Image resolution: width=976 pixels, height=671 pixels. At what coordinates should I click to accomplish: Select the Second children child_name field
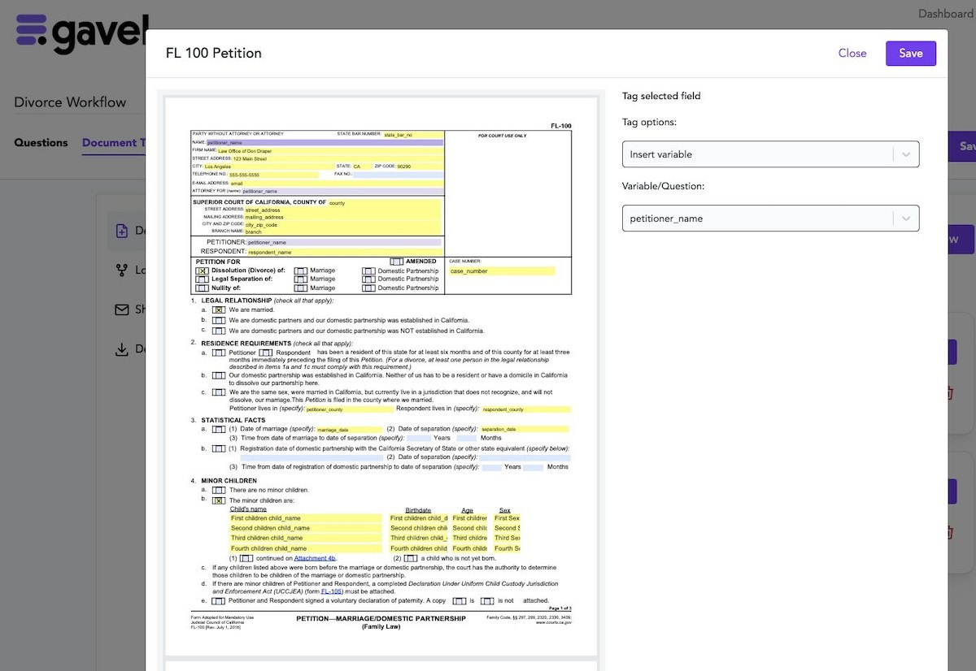(306, 528)
